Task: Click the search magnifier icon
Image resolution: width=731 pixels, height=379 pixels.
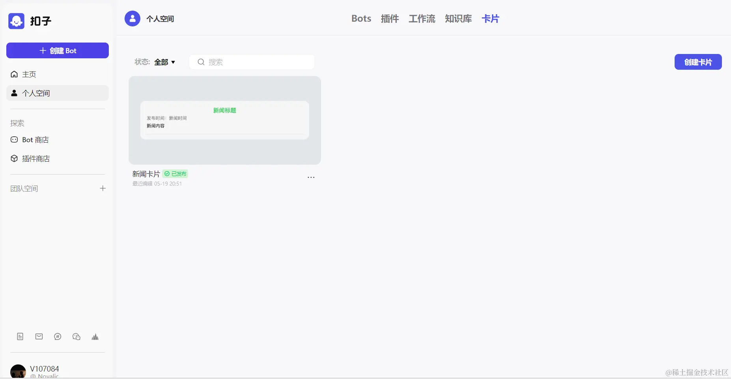Action: point(201,62)
